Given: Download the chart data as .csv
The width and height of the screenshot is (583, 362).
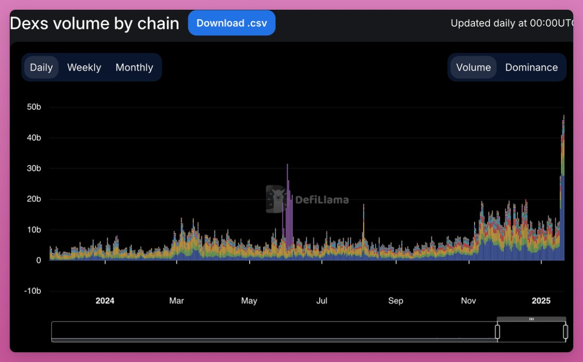Looking at the screenshot, I should 232,23.
